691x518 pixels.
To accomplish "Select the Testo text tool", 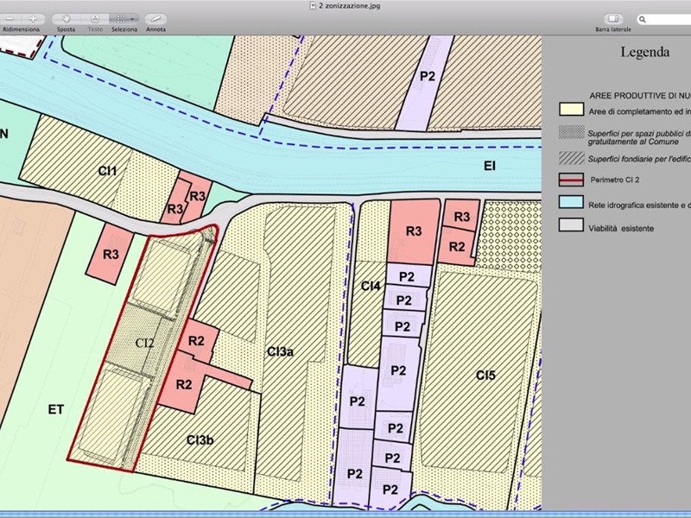I will (95, 18).
